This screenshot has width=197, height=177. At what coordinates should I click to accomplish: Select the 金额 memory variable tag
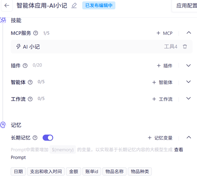point(74,171)
